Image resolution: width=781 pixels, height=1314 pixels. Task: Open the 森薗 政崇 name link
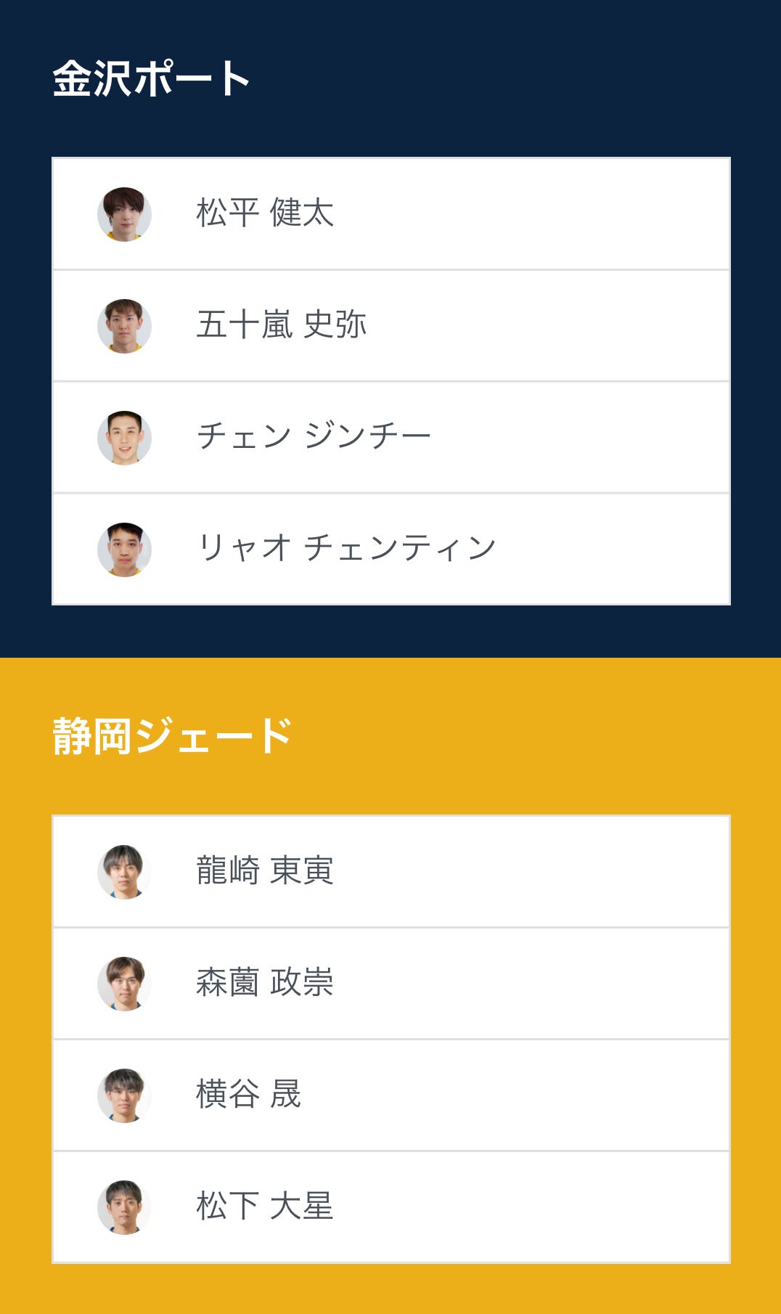tap(265, 983)
